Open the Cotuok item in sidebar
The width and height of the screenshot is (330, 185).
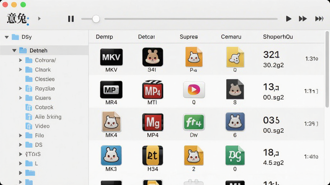(x=44, y=107)
